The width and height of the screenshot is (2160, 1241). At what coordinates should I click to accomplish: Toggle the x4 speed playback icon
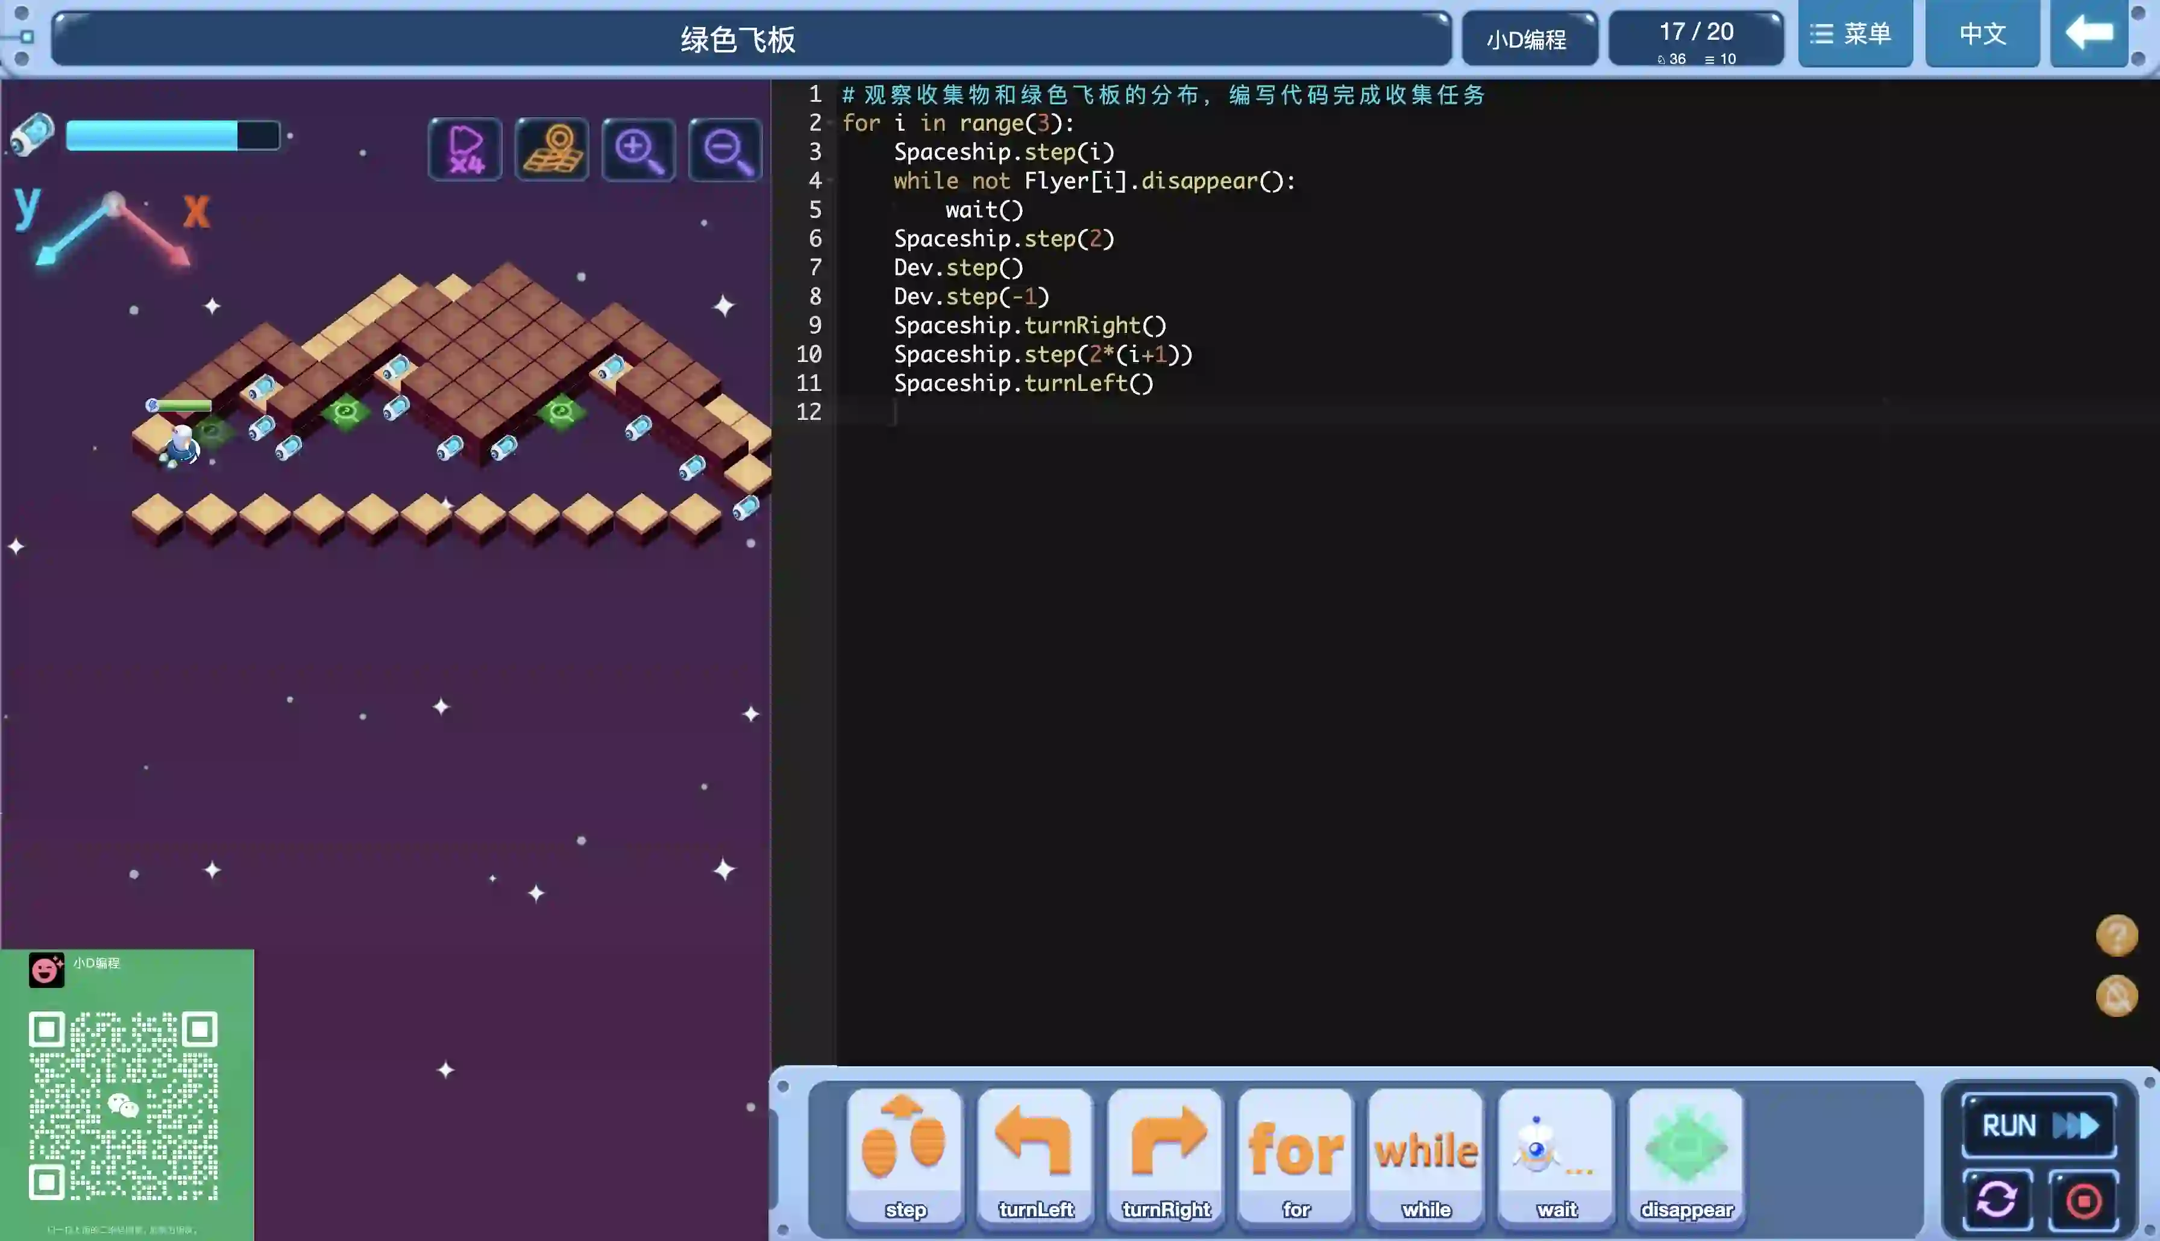pos(465,150)
